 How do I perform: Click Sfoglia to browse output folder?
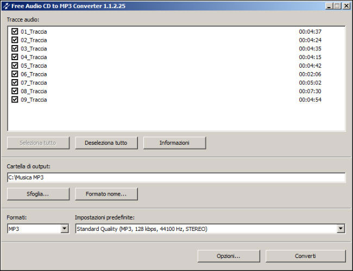(38, 194)
